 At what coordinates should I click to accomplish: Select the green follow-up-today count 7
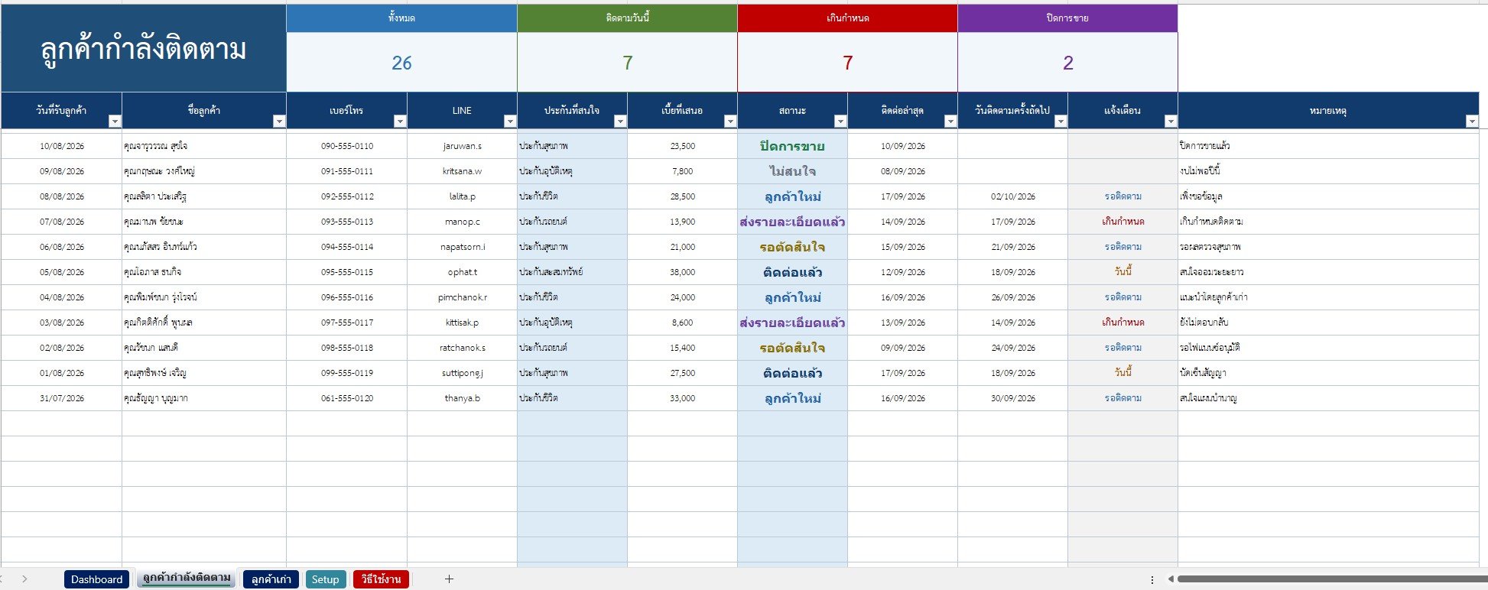628,63
